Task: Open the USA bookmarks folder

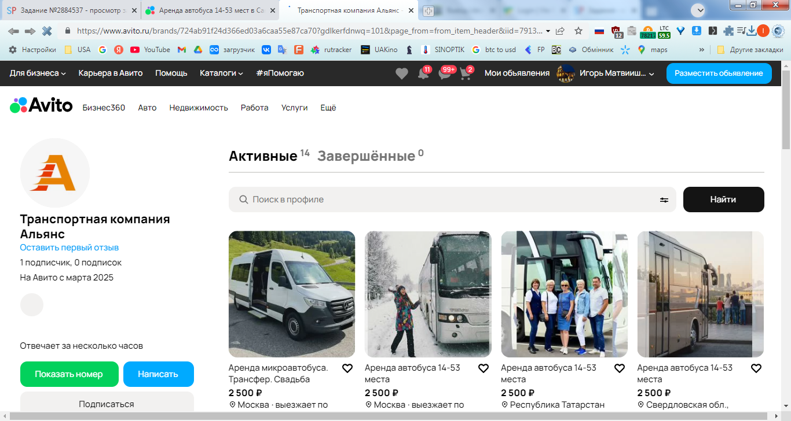Action: (78, 50)
